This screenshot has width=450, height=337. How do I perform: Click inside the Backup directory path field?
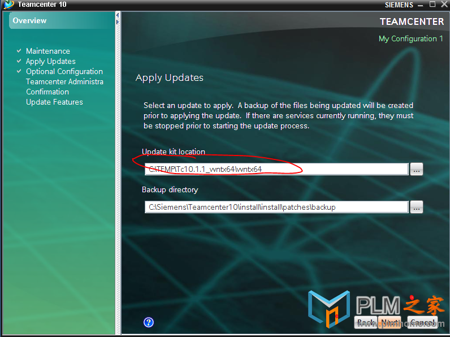276,207
